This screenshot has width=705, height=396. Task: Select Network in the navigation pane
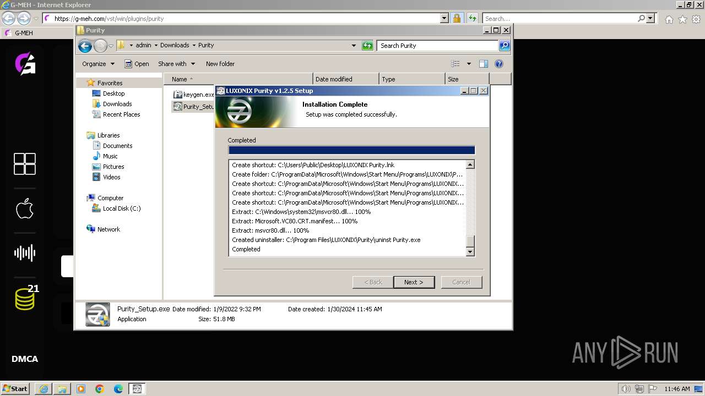(109, 229)
